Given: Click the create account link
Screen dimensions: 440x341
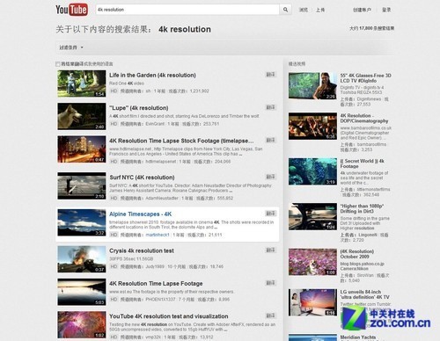Looking at the screenshot, I should click(363, 10).
